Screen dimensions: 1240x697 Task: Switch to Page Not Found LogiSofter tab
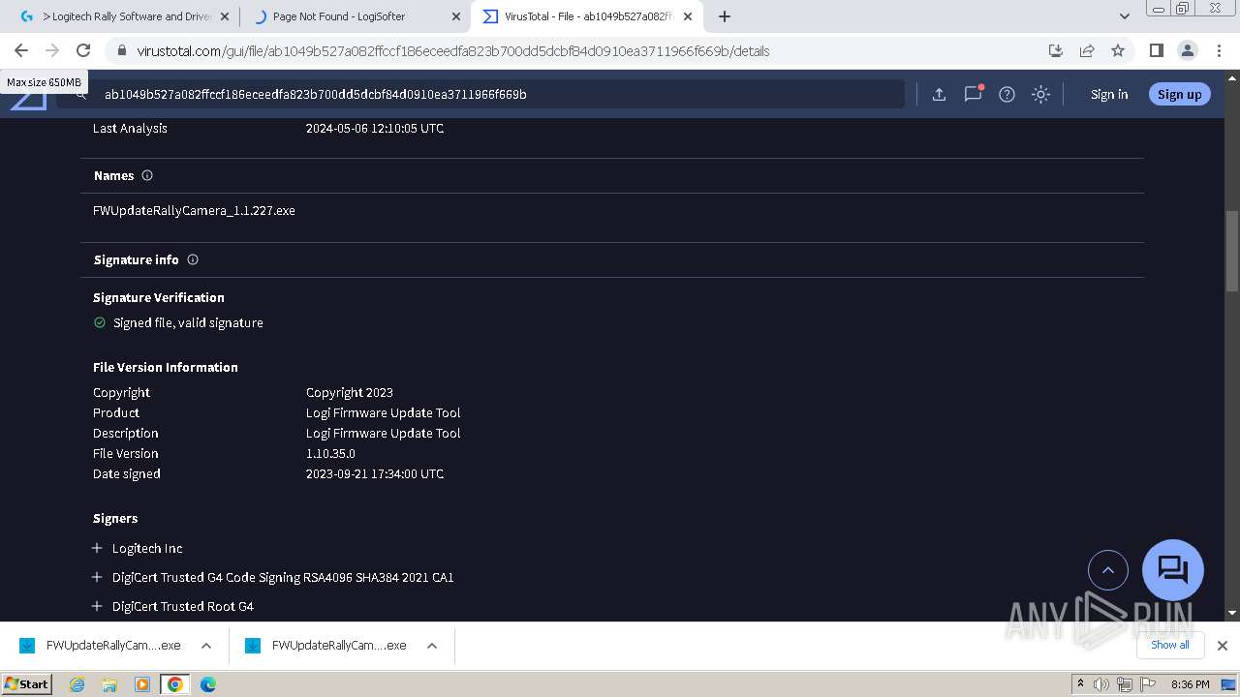point(354,16)
